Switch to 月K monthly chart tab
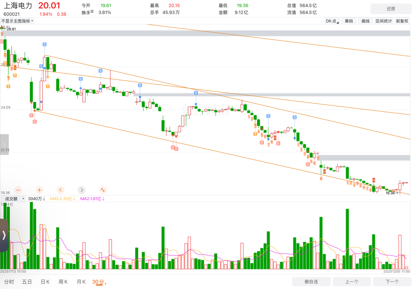Screen dimensions: 414x289 81,282
